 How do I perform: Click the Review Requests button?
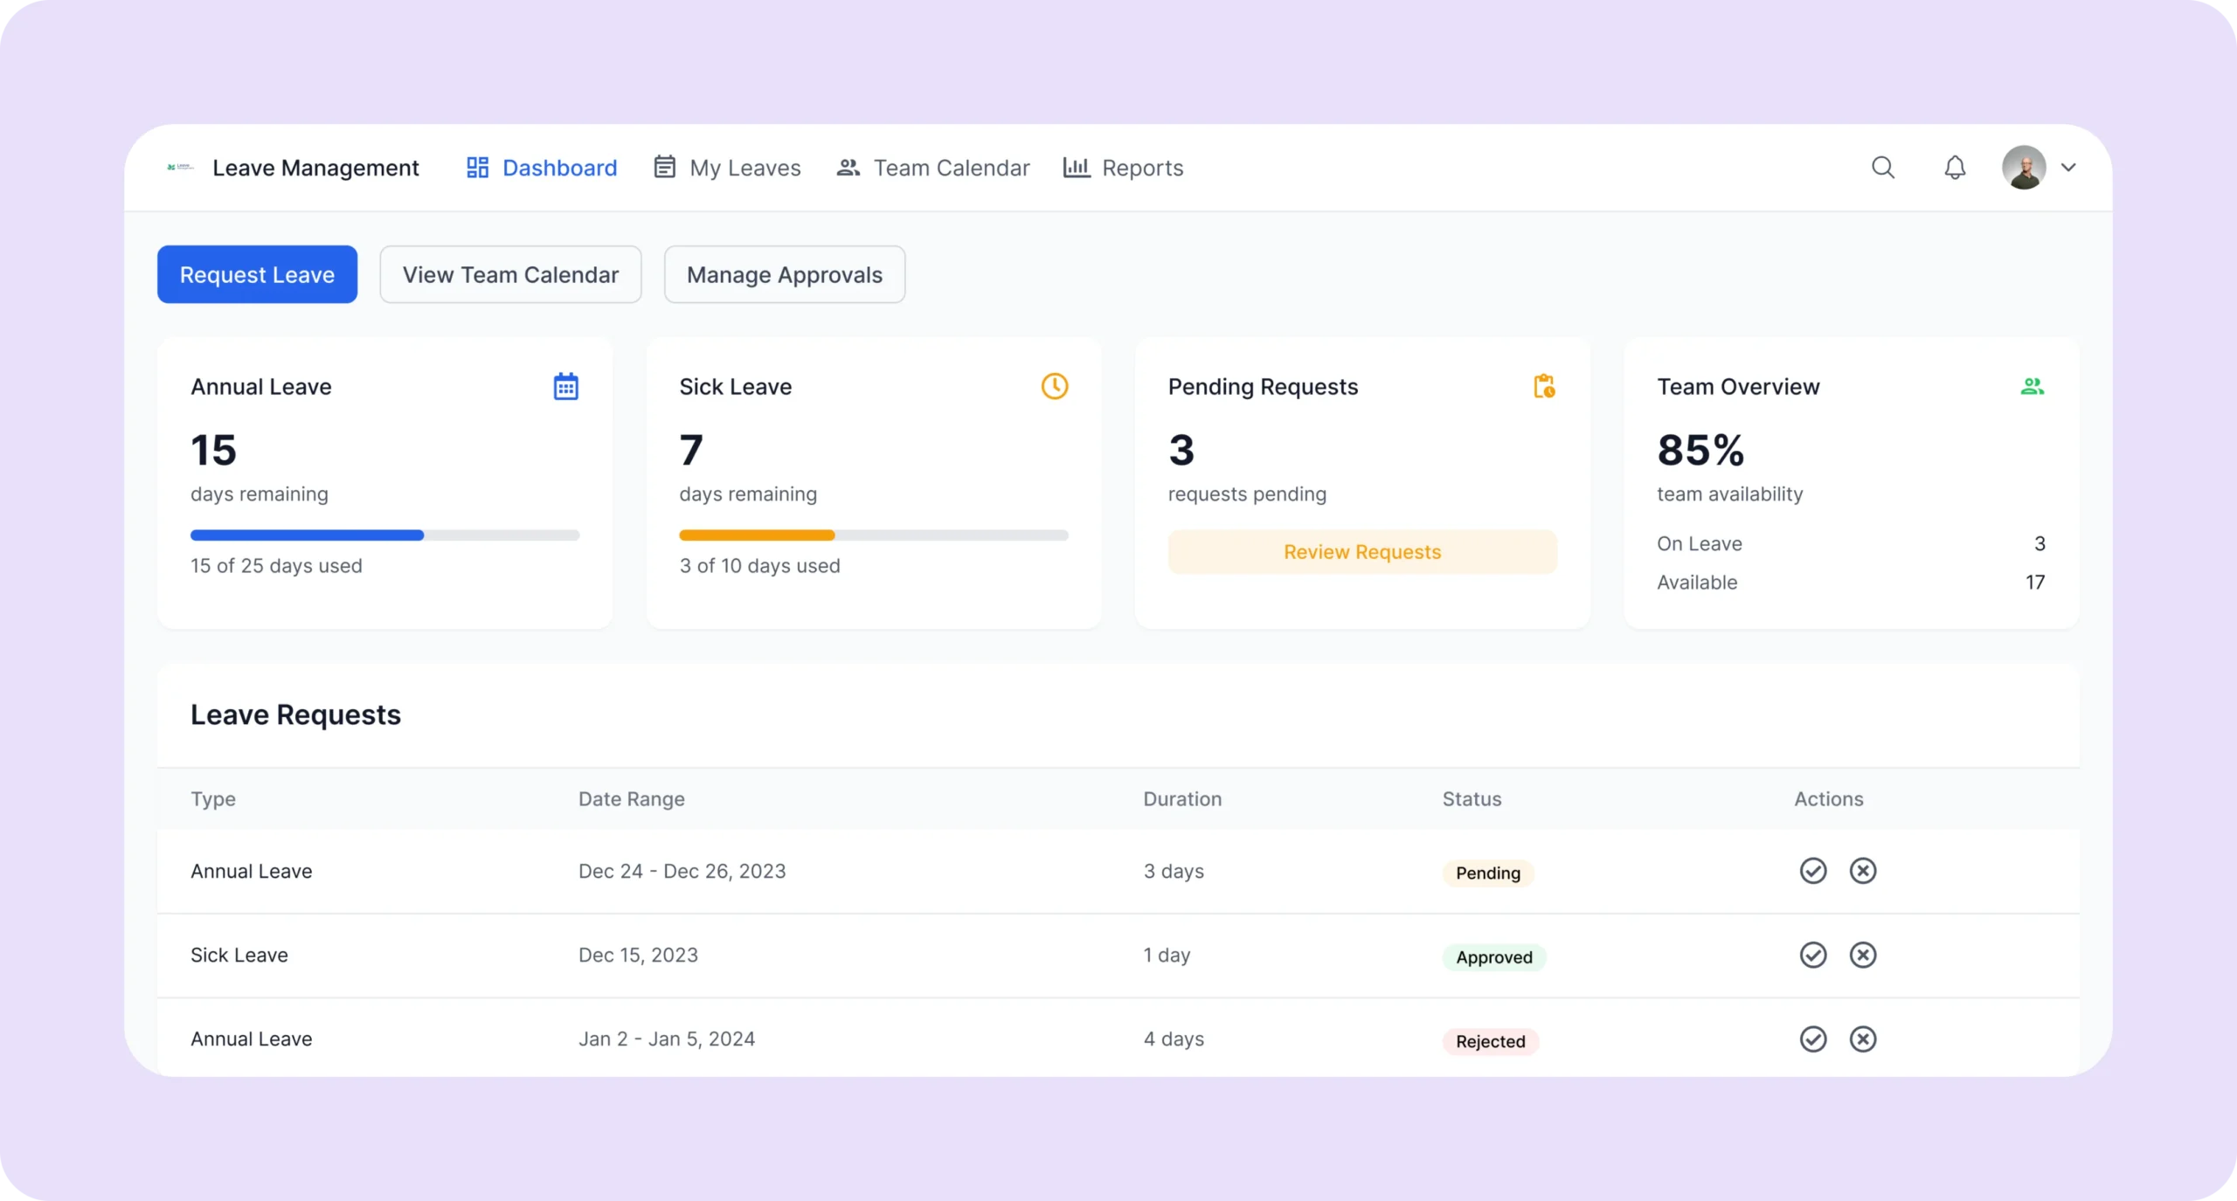pyautogui.click(x=1361, y=552)
